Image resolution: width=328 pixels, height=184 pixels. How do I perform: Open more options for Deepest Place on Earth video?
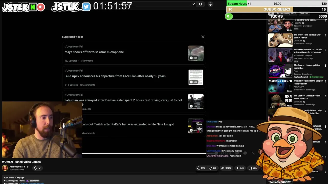point(325,81)
